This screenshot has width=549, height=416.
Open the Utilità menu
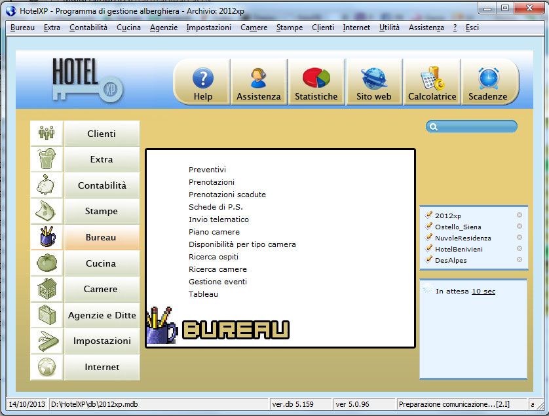click(389, 28)
